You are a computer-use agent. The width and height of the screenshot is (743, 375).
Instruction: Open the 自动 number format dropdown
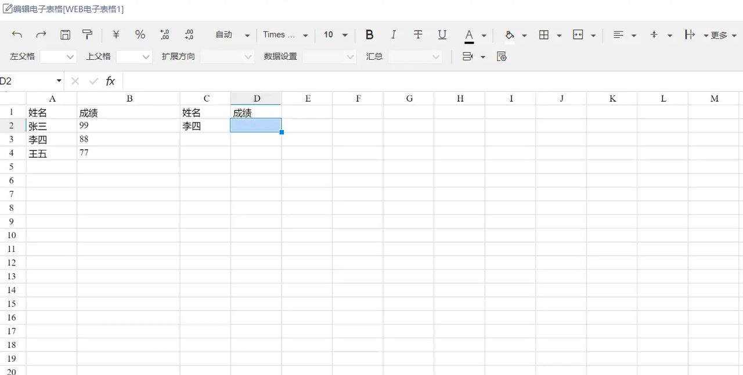(232, 35)
